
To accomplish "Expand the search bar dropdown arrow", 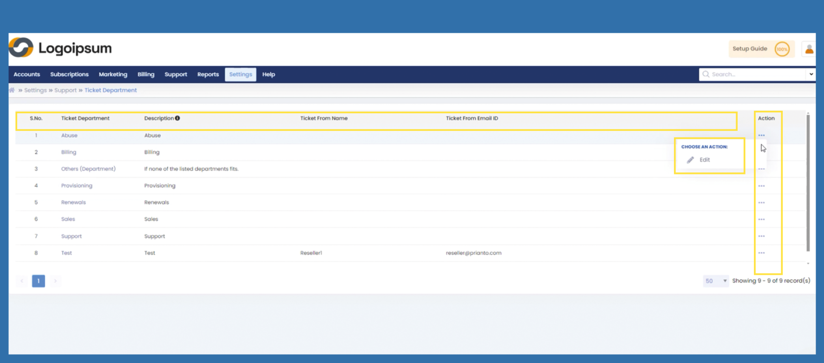I will [x=811, y=74].
